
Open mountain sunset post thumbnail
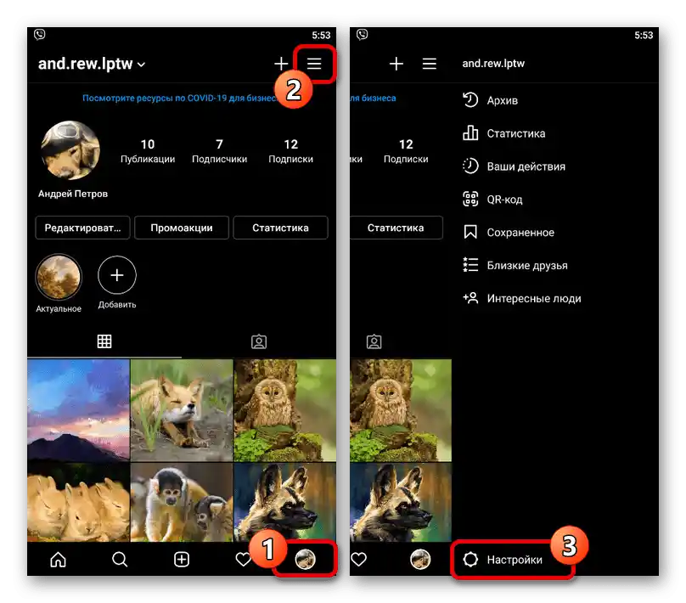78,410
